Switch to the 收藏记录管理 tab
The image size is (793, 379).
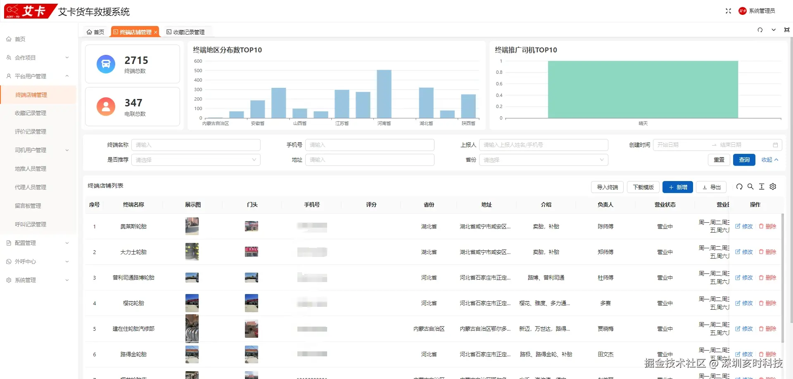186,32
